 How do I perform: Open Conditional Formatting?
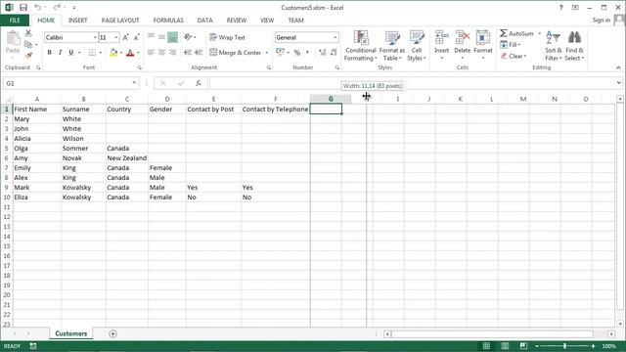[x=361, y=46]
